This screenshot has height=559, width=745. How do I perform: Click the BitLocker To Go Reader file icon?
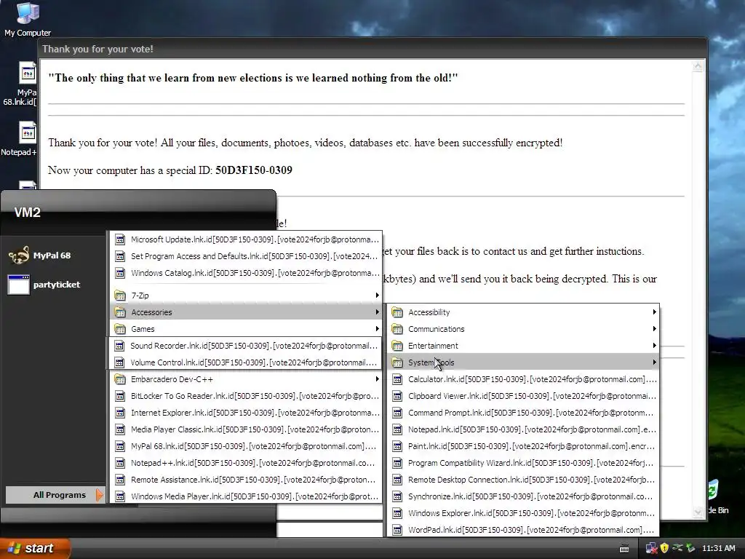click(x=120, y=396)
